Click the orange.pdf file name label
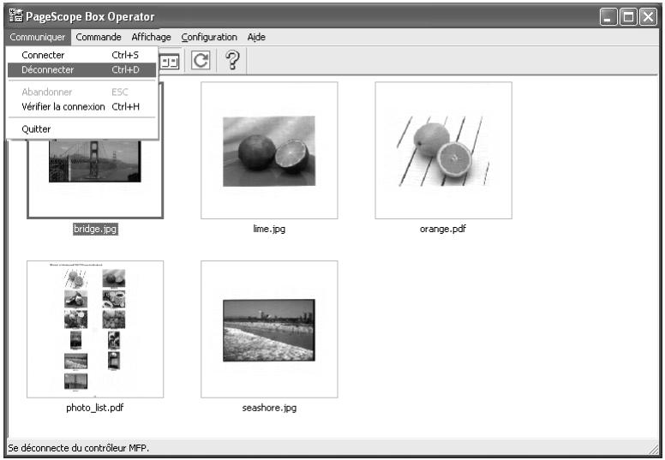 pos(443,229)
